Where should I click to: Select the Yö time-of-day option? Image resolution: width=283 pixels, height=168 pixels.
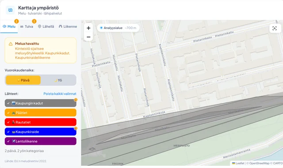coord(58,80)
